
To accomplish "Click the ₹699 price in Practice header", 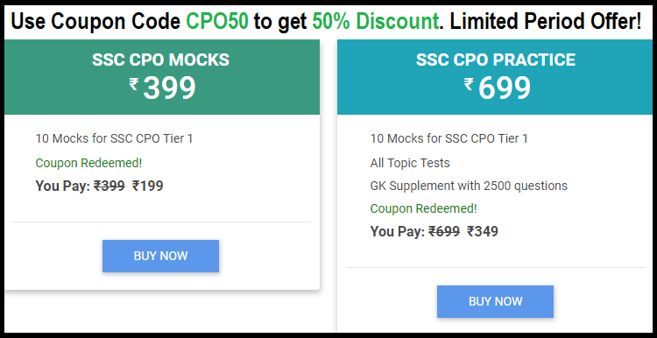I will (x=498, y=88).
